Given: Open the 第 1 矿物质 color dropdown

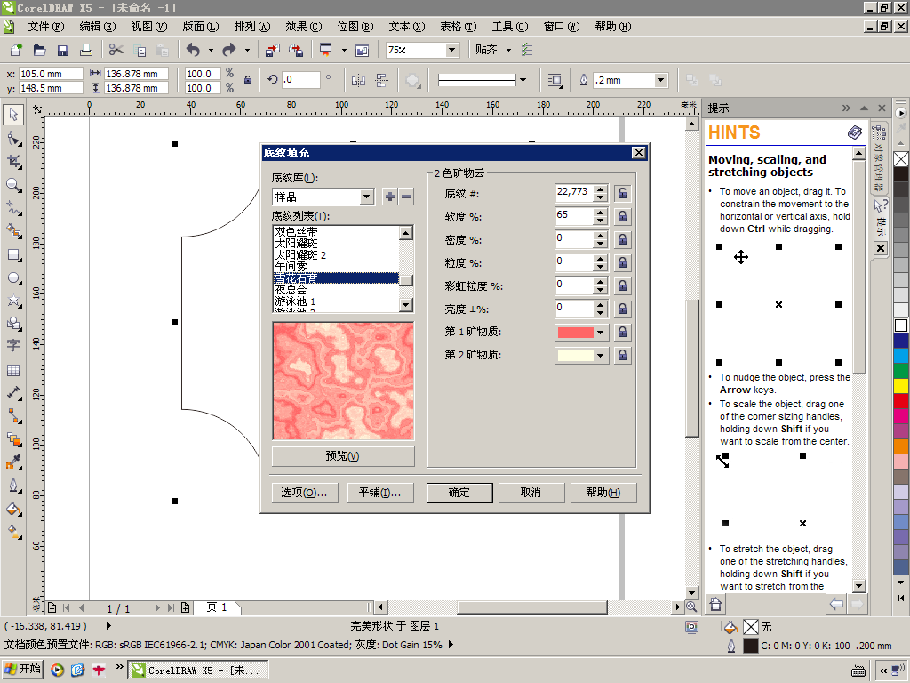Looking at the screenshot, I should 600,333.
